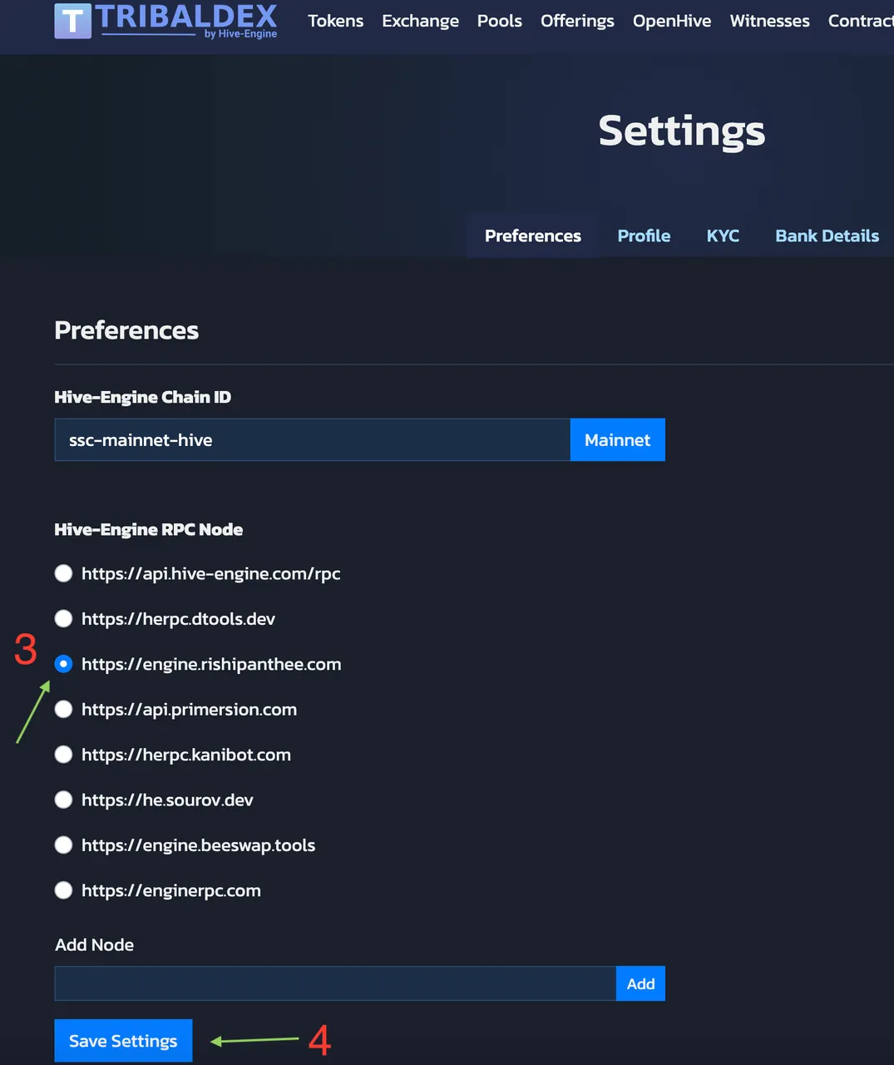Select the he.sourov.dev node radio
The image size is (894, 1065).
(x=63, y=800)
